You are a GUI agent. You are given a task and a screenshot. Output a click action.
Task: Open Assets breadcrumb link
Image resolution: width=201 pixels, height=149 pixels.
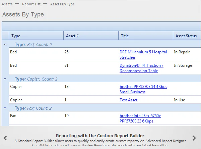pyautogui.click(x=7, y=4)
